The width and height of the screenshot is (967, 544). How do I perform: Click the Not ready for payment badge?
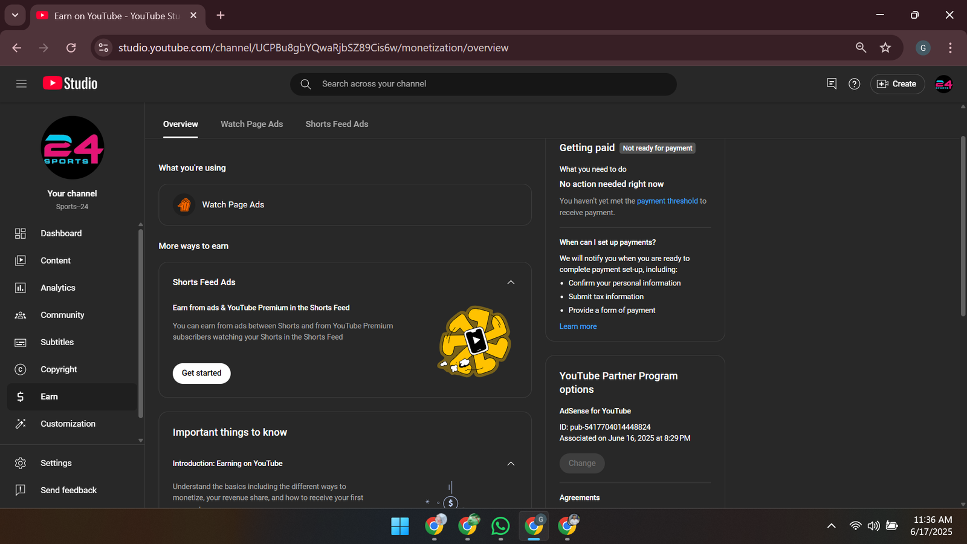coord(658,148)
